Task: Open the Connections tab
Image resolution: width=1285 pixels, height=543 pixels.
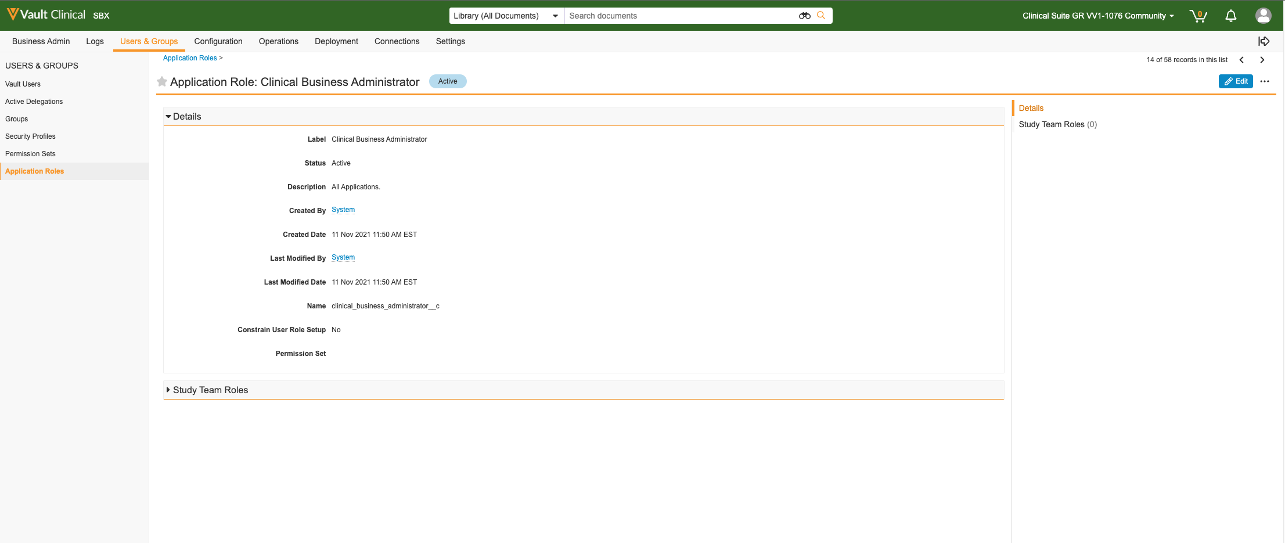Action: pos(397,41)
